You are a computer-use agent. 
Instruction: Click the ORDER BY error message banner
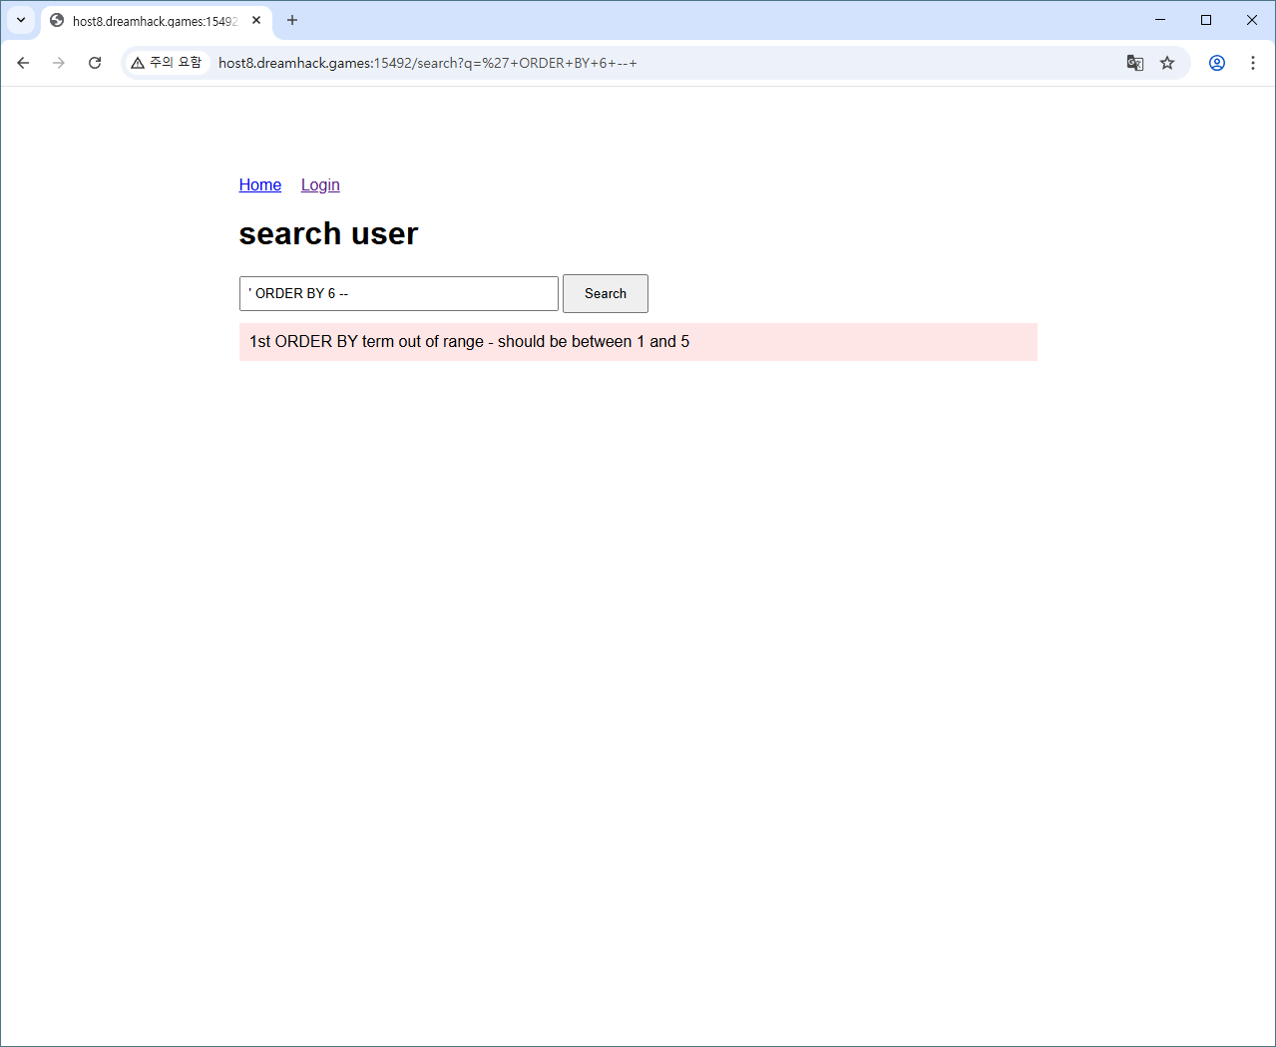(x=638, y=342)
